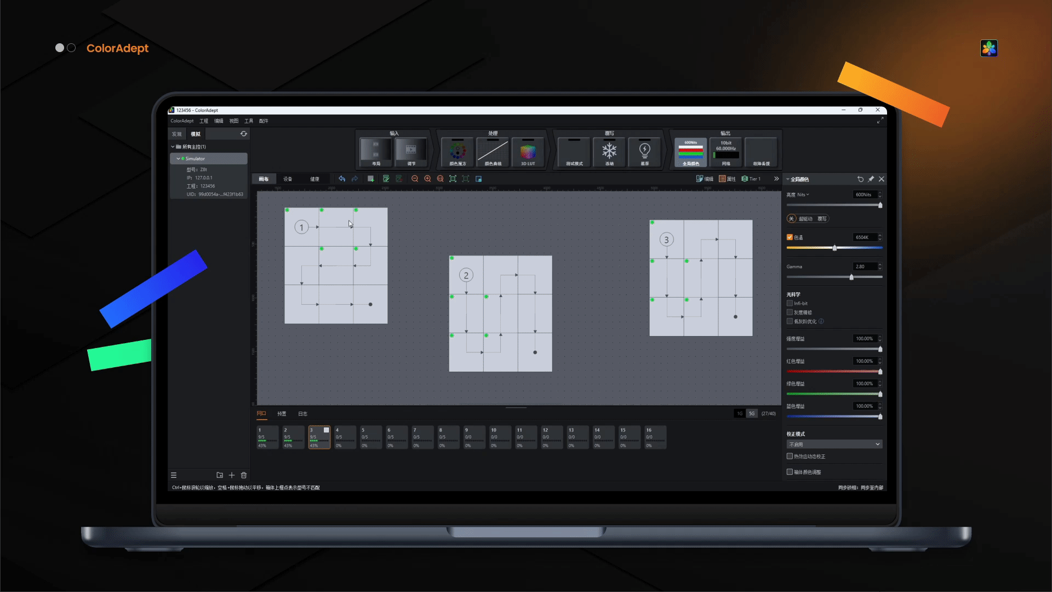Switch port speed to 1G
The width and height of the screenshot is (1052, 592).
pos(740,413)
